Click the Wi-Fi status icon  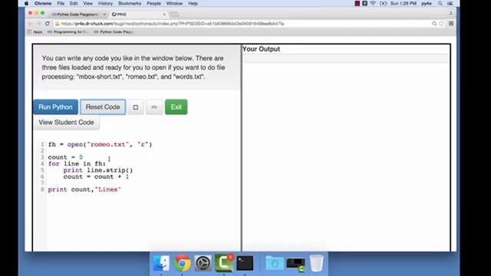point(373,3)
